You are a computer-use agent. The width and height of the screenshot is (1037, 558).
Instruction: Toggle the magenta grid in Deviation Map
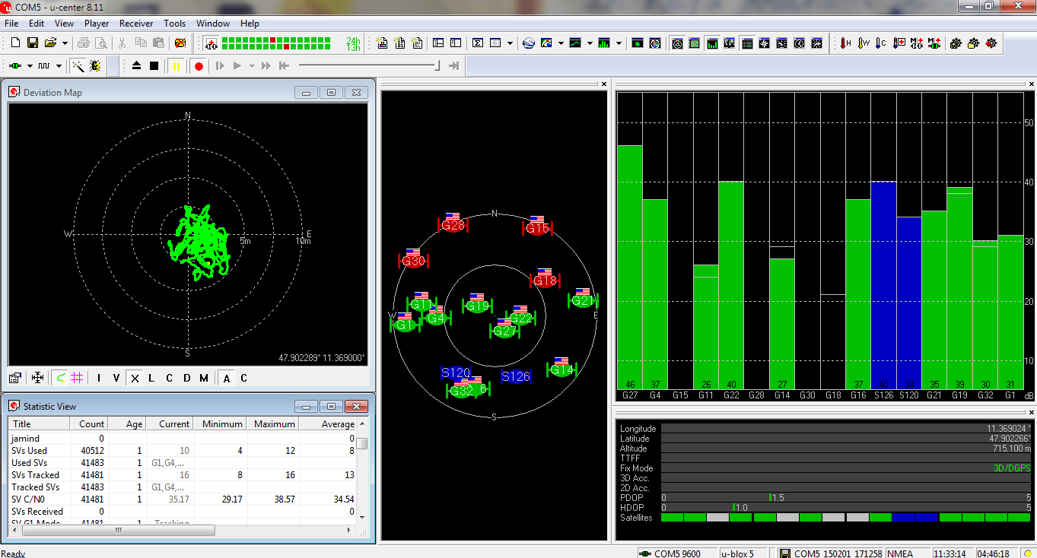[x=76, y=378]
